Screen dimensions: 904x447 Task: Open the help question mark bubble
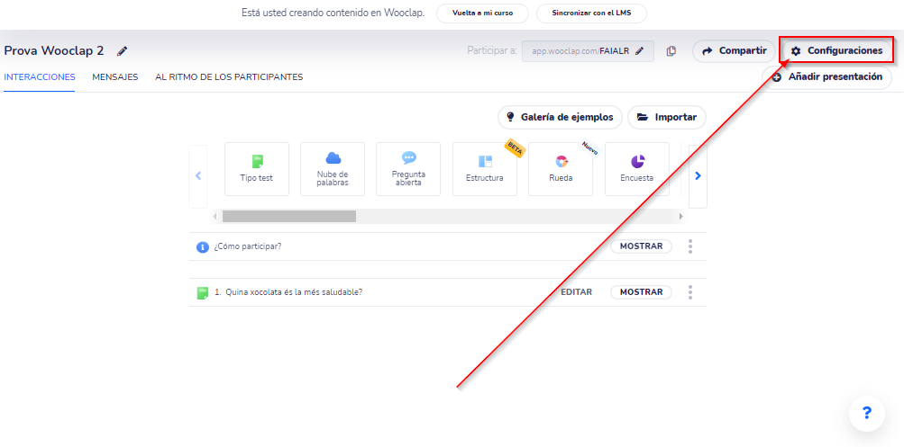pos(866,413)
